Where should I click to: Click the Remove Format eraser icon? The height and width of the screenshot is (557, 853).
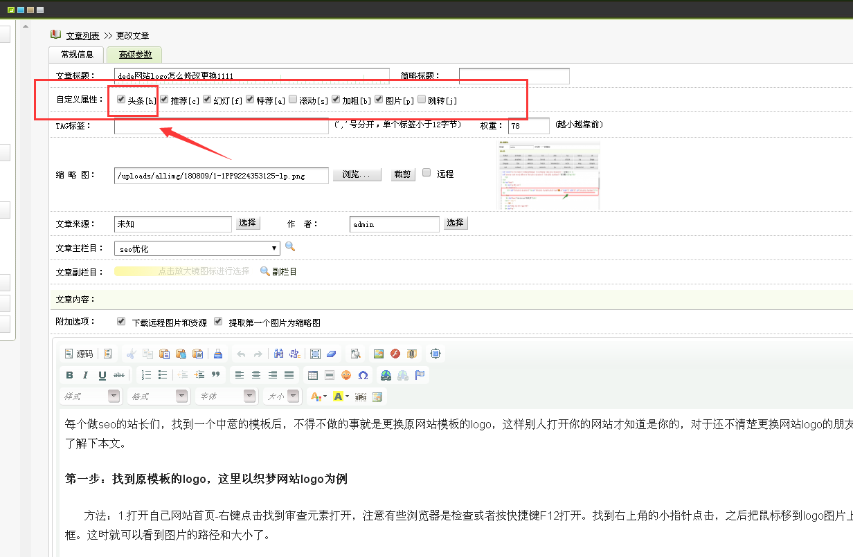click(332, 354)
